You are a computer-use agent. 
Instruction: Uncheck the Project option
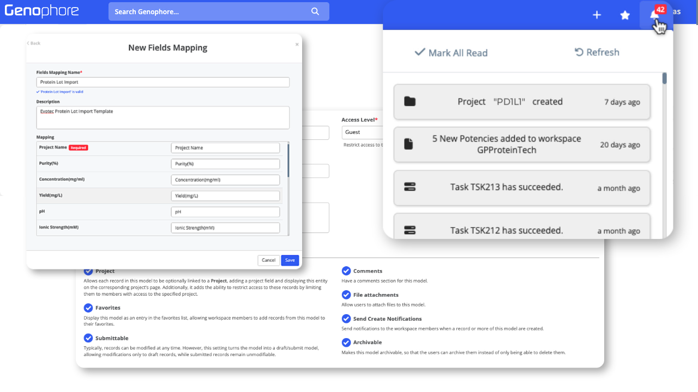(x=88, y=271)
